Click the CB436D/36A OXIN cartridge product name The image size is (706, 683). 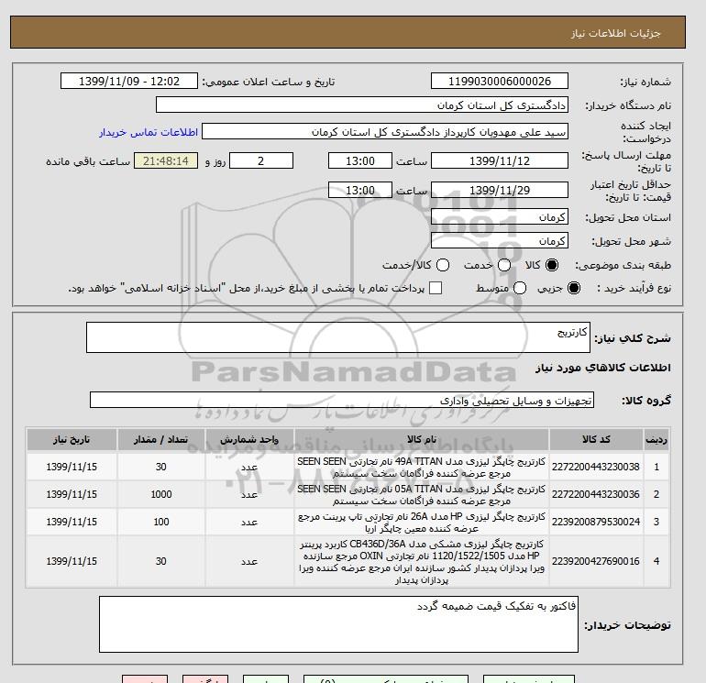point(422,562)
